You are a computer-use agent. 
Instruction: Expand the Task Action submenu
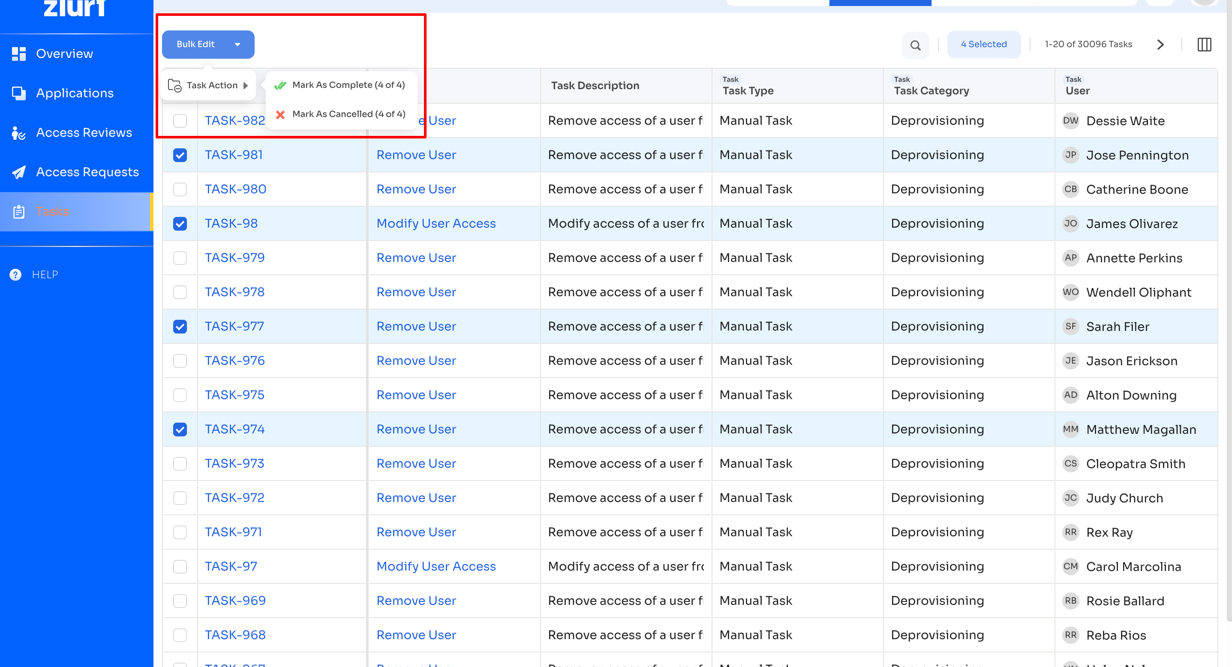(208, 86)
